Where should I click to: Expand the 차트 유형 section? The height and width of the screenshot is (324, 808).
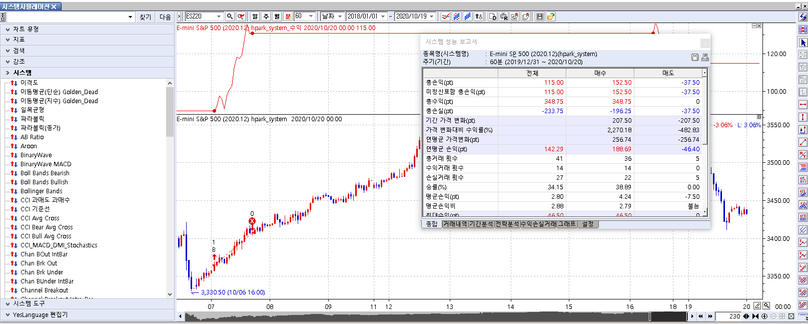click(x=26, y=29)
